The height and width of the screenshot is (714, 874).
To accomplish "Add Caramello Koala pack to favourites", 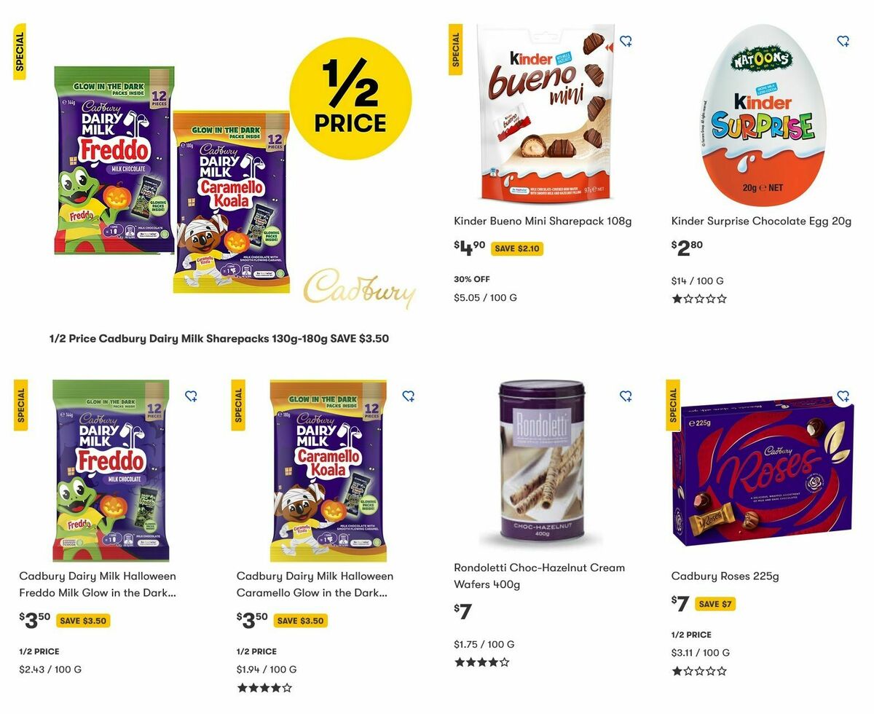I will pos(408,396).
